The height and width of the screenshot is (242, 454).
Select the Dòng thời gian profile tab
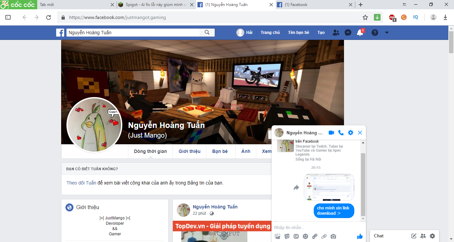[151, 151]
